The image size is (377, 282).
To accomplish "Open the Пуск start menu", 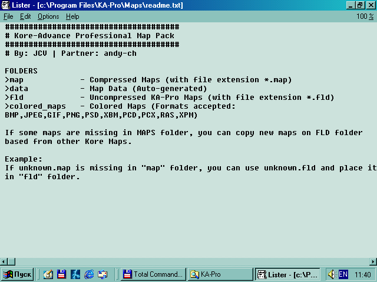I will point(17,274).
